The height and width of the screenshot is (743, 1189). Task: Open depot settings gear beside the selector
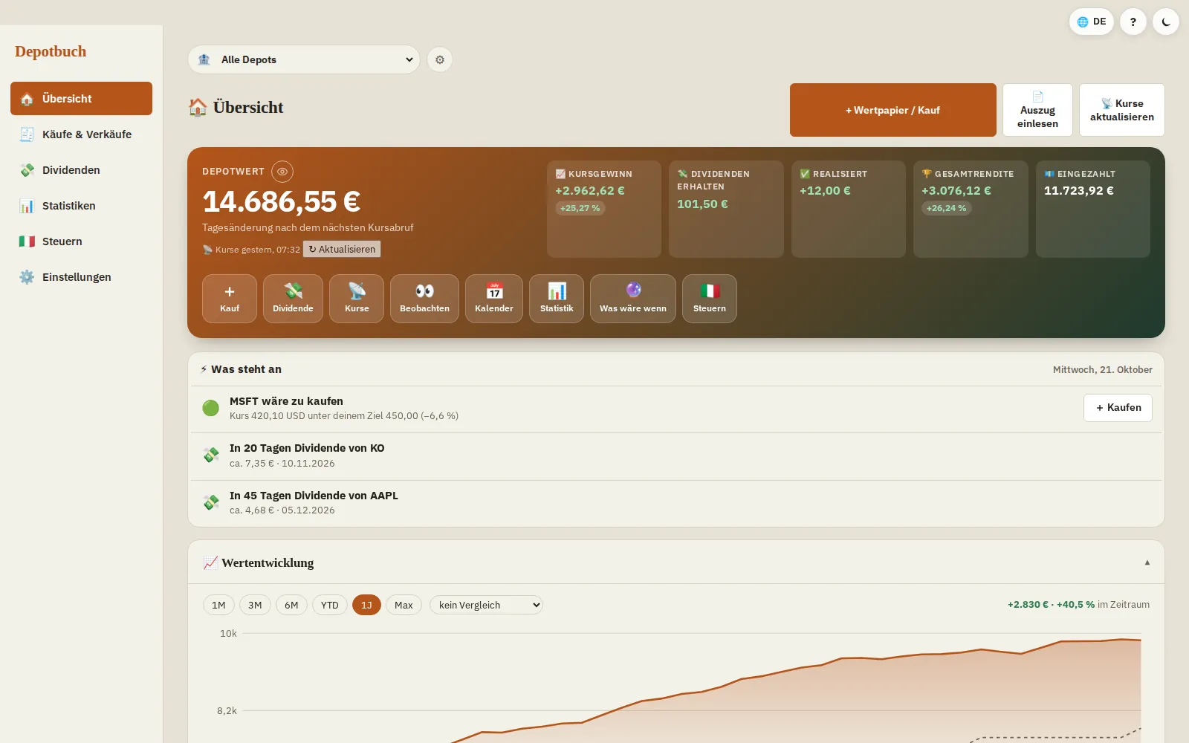point(440,59)
